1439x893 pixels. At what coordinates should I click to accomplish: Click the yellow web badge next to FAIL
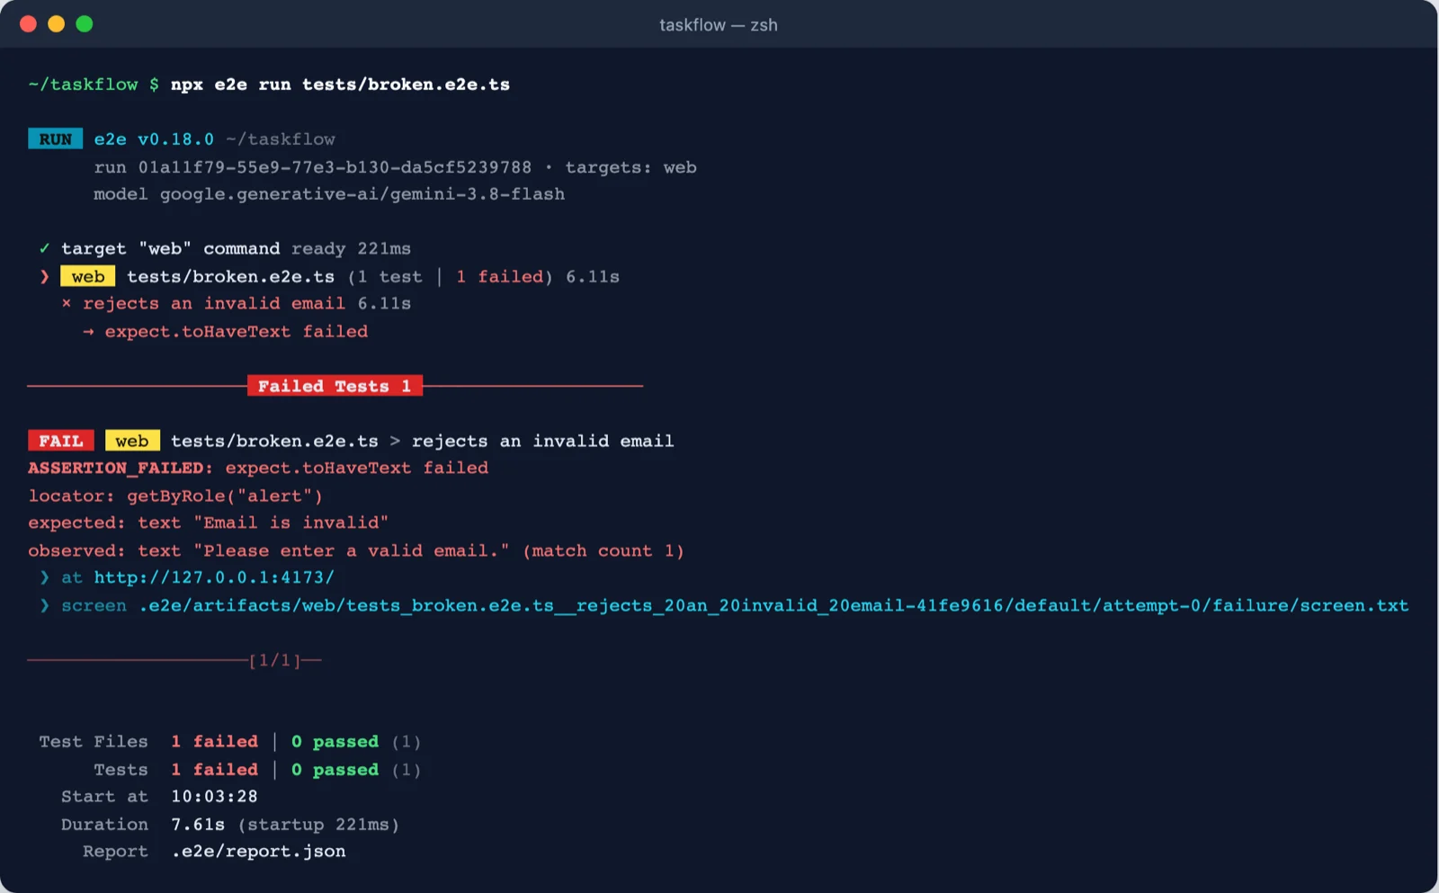click(x=132, y=441)
